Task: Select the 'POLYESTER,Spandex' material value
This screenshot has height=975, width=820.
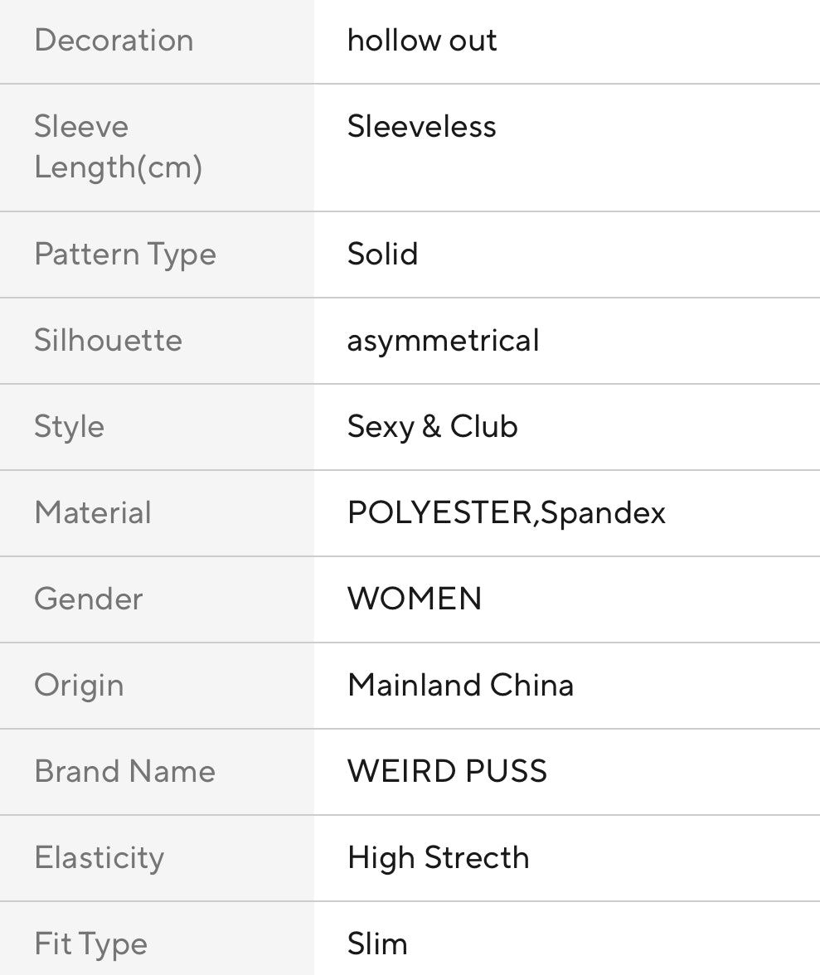Action: (x=506, y=513)
